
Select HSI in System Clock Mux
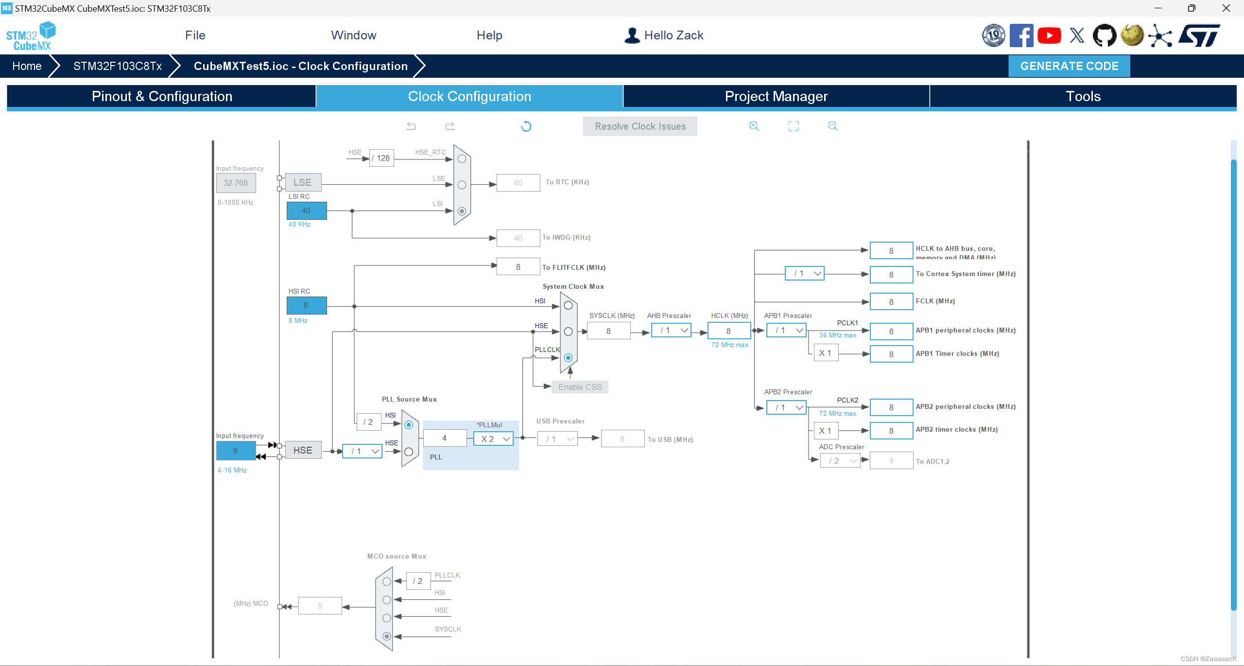(x=568, y=306)
